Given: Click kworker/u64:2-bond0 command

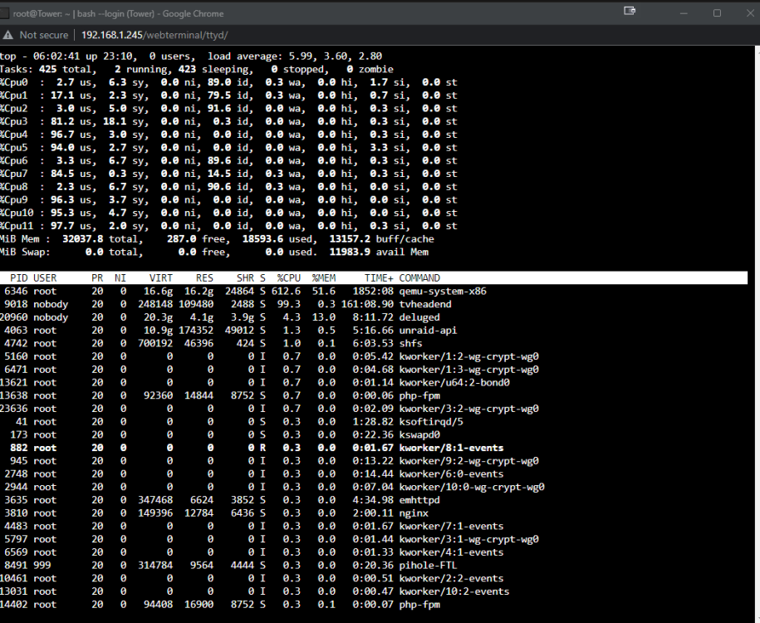Looking at the screenshot, I should [454, 383].
